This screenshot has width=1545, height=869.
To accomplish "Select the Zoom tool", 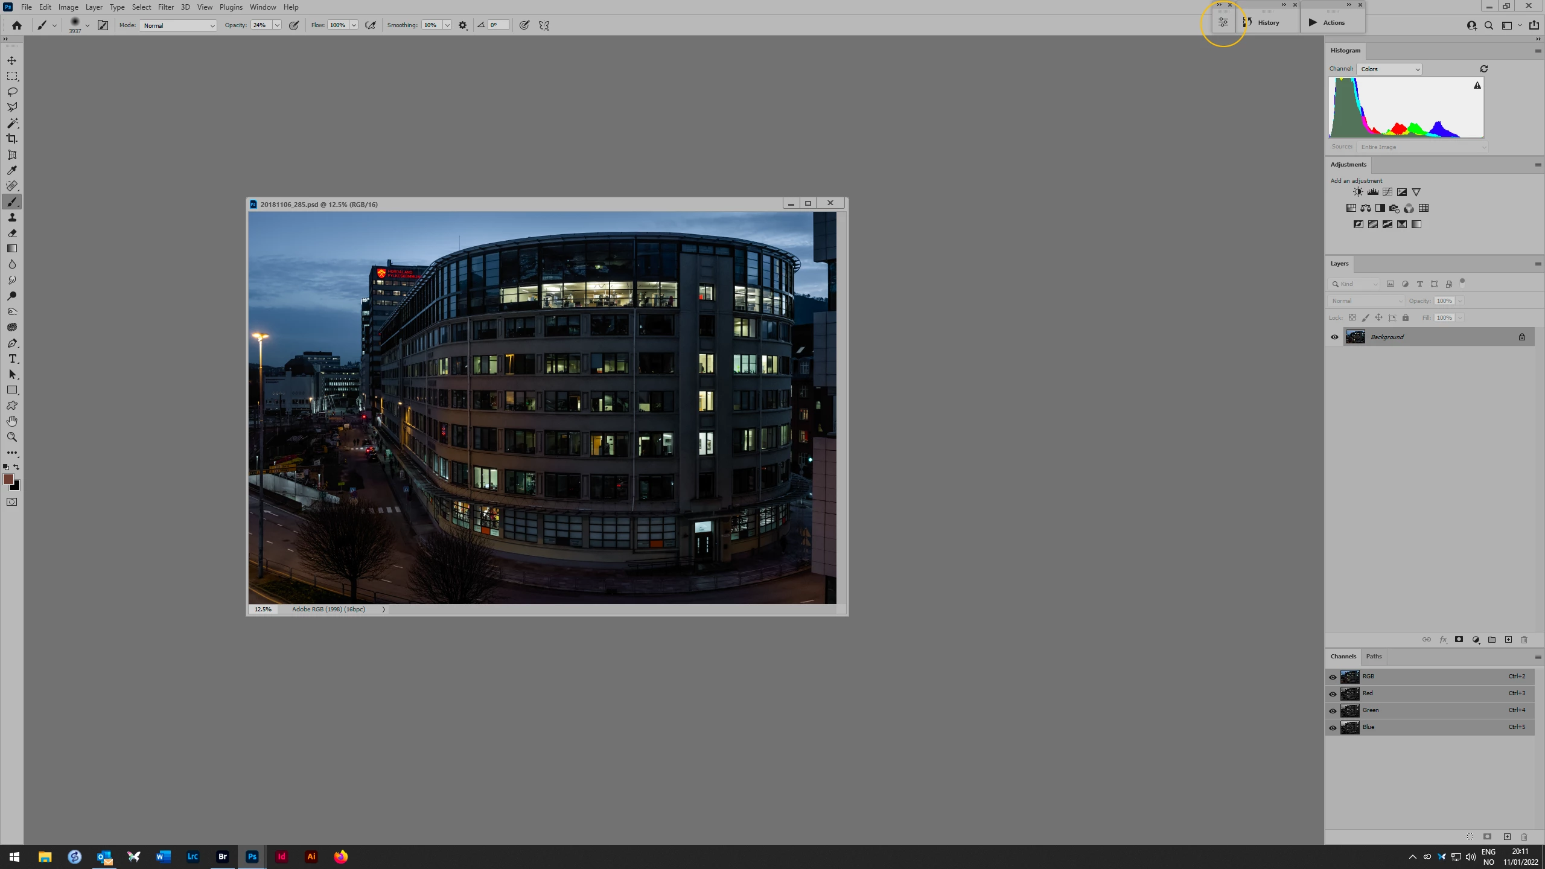I will [x=12, y=437].
